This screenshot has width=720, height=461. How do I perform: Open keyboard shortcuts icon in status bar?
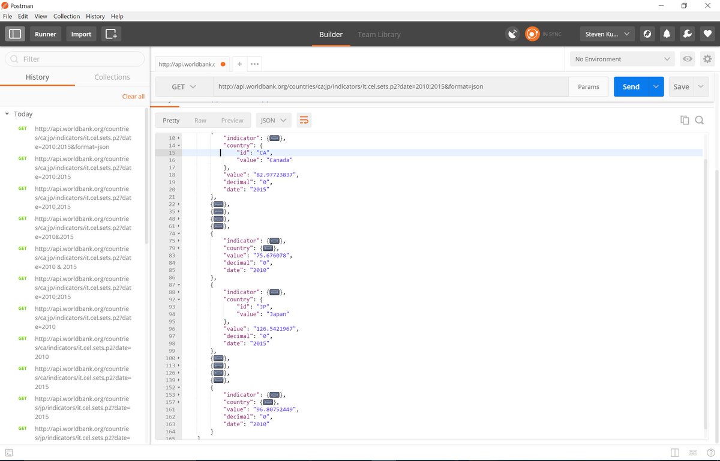(x=693, y=453)
